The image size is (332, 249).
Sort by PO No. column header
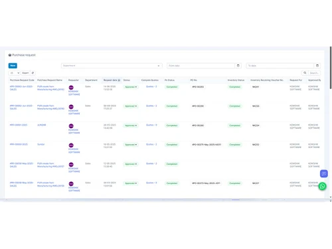pos(194,80)
